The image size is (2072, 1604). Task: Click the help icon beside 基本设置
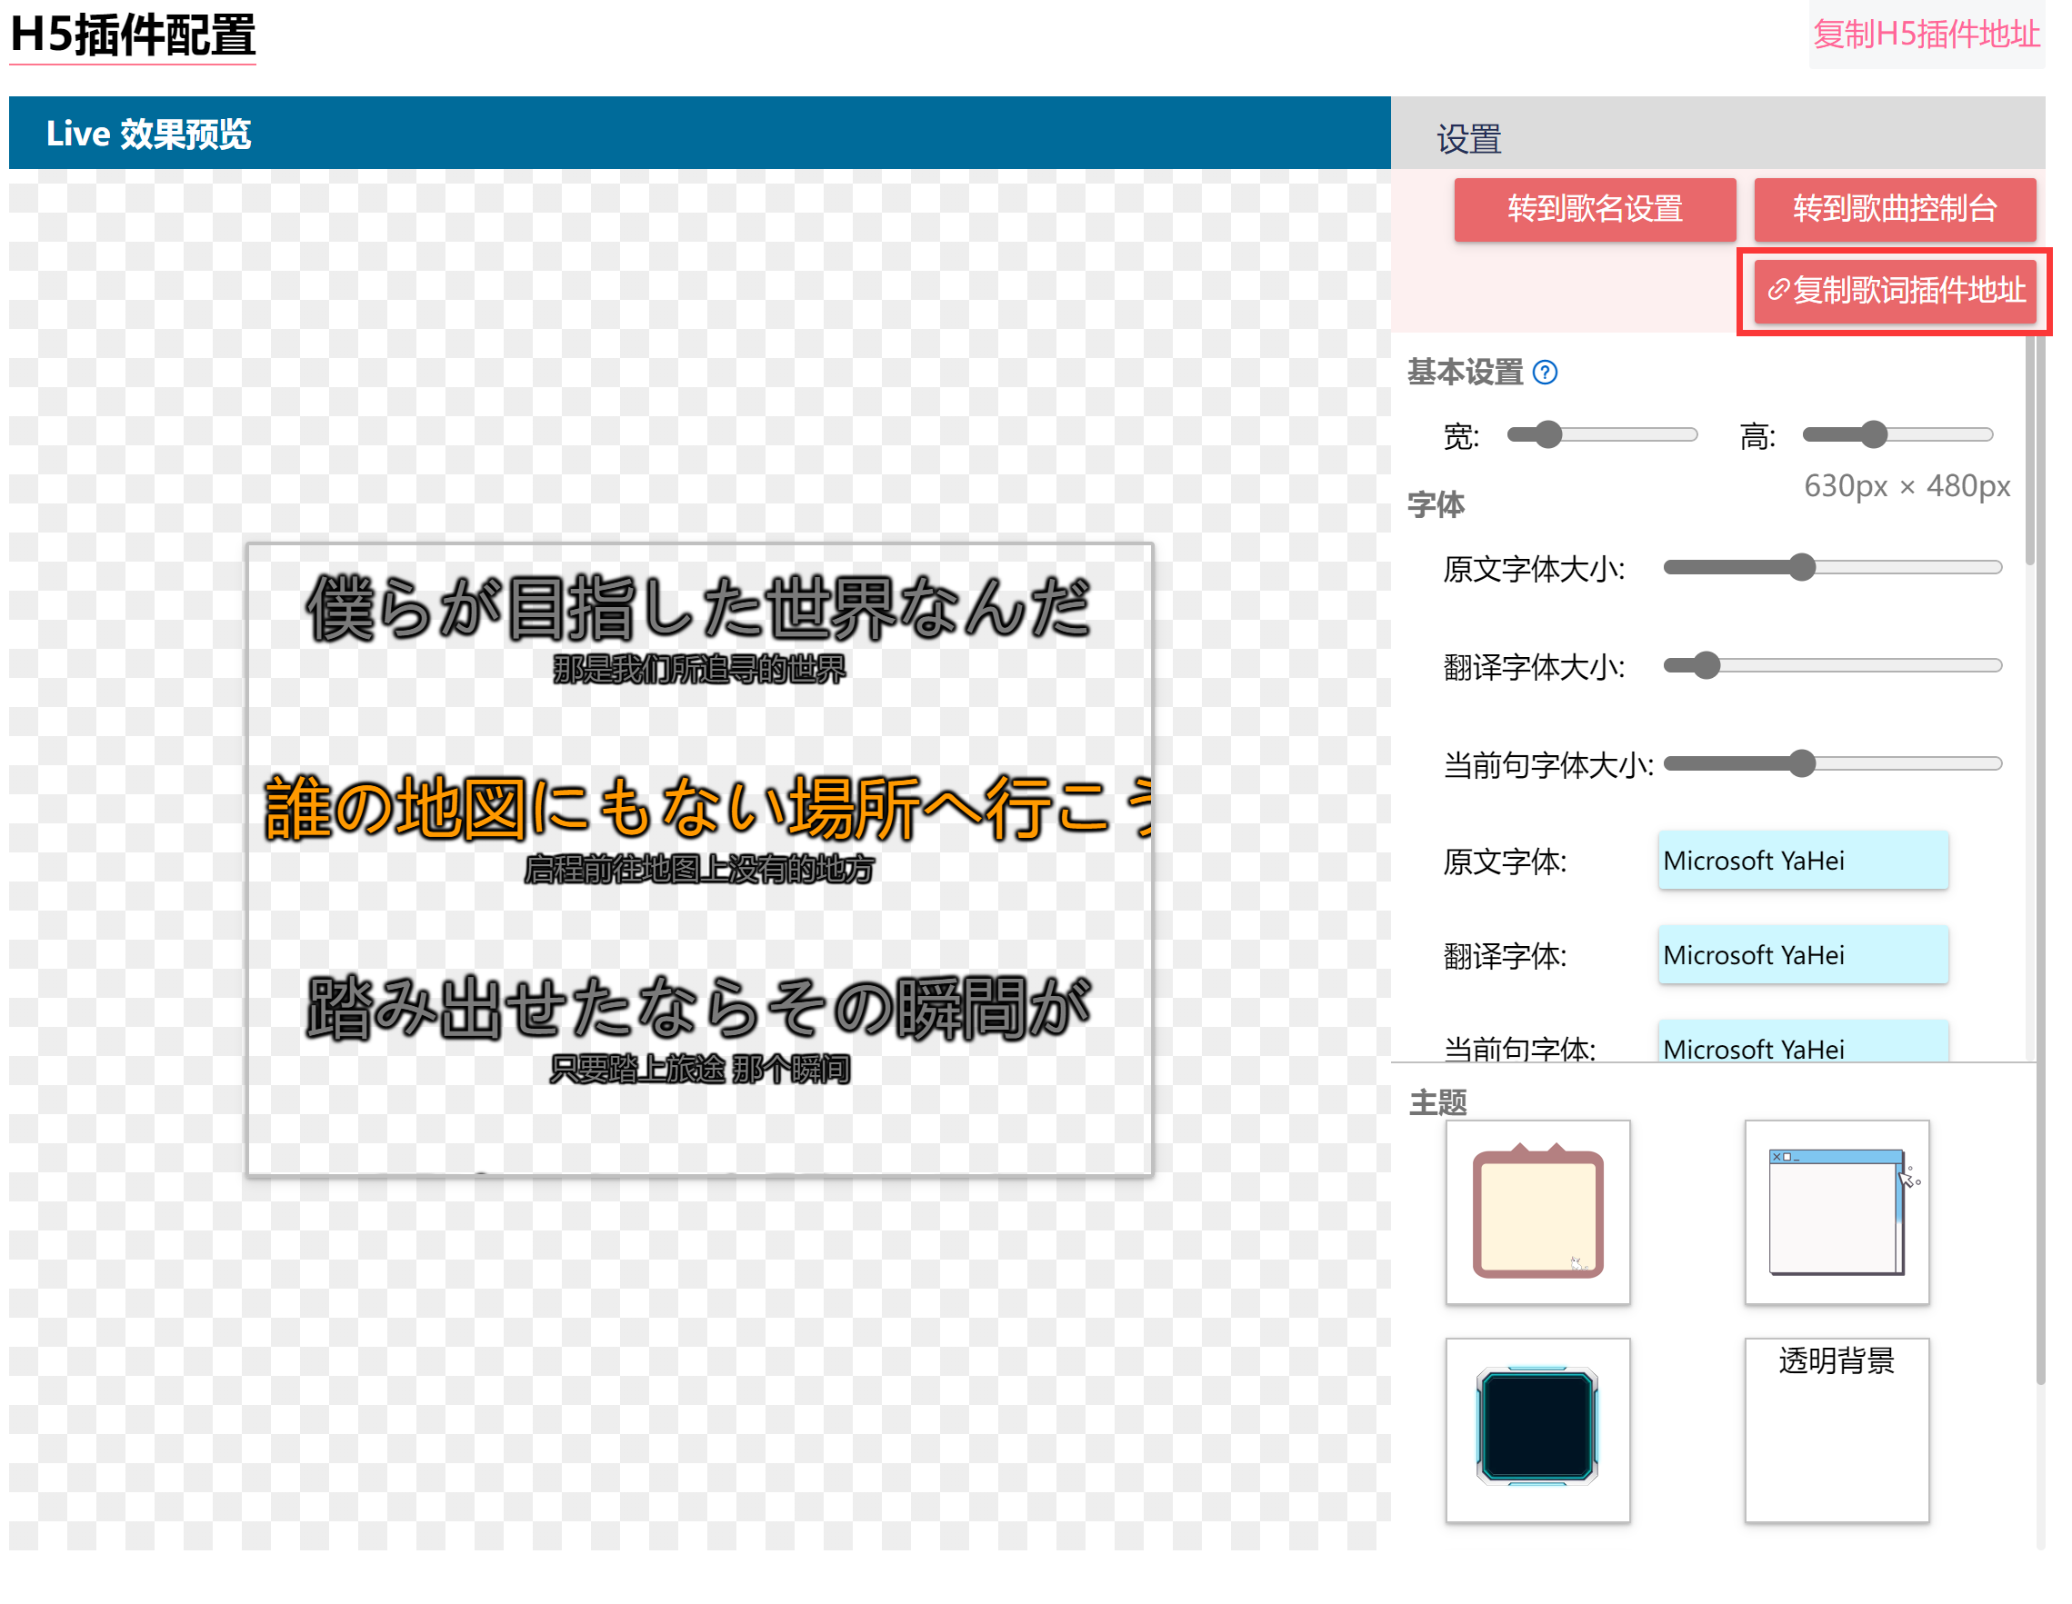pyautogui.click(x=1545, y=372)
